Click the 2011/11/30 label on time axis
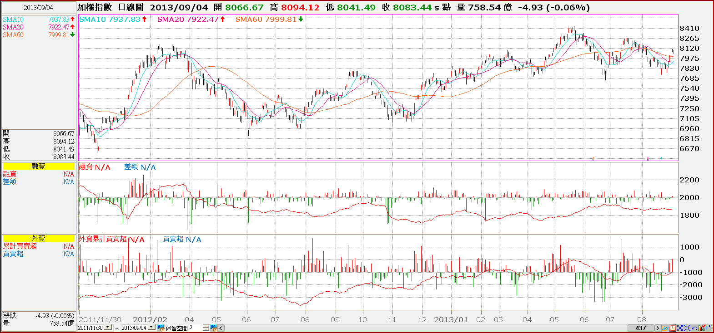 tap(101, 319)
